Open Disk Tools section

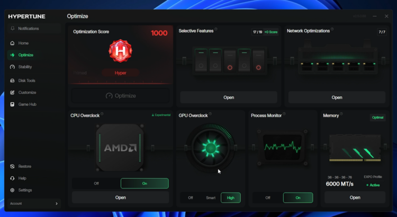point(34,80)
